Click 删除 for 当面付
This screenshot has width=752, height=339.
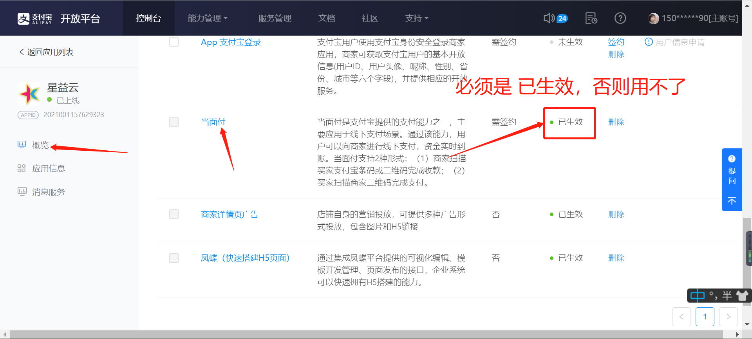coord(616,122)
